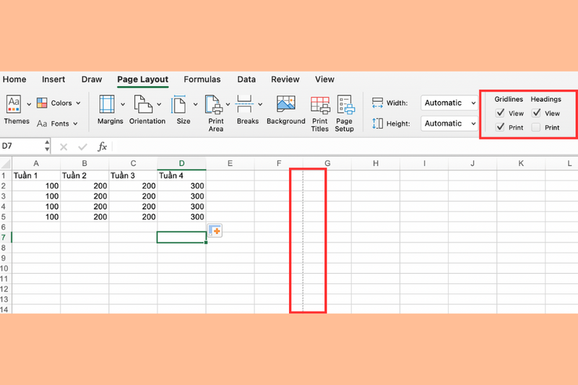Select cell C4 with value 200

(133, 207)
